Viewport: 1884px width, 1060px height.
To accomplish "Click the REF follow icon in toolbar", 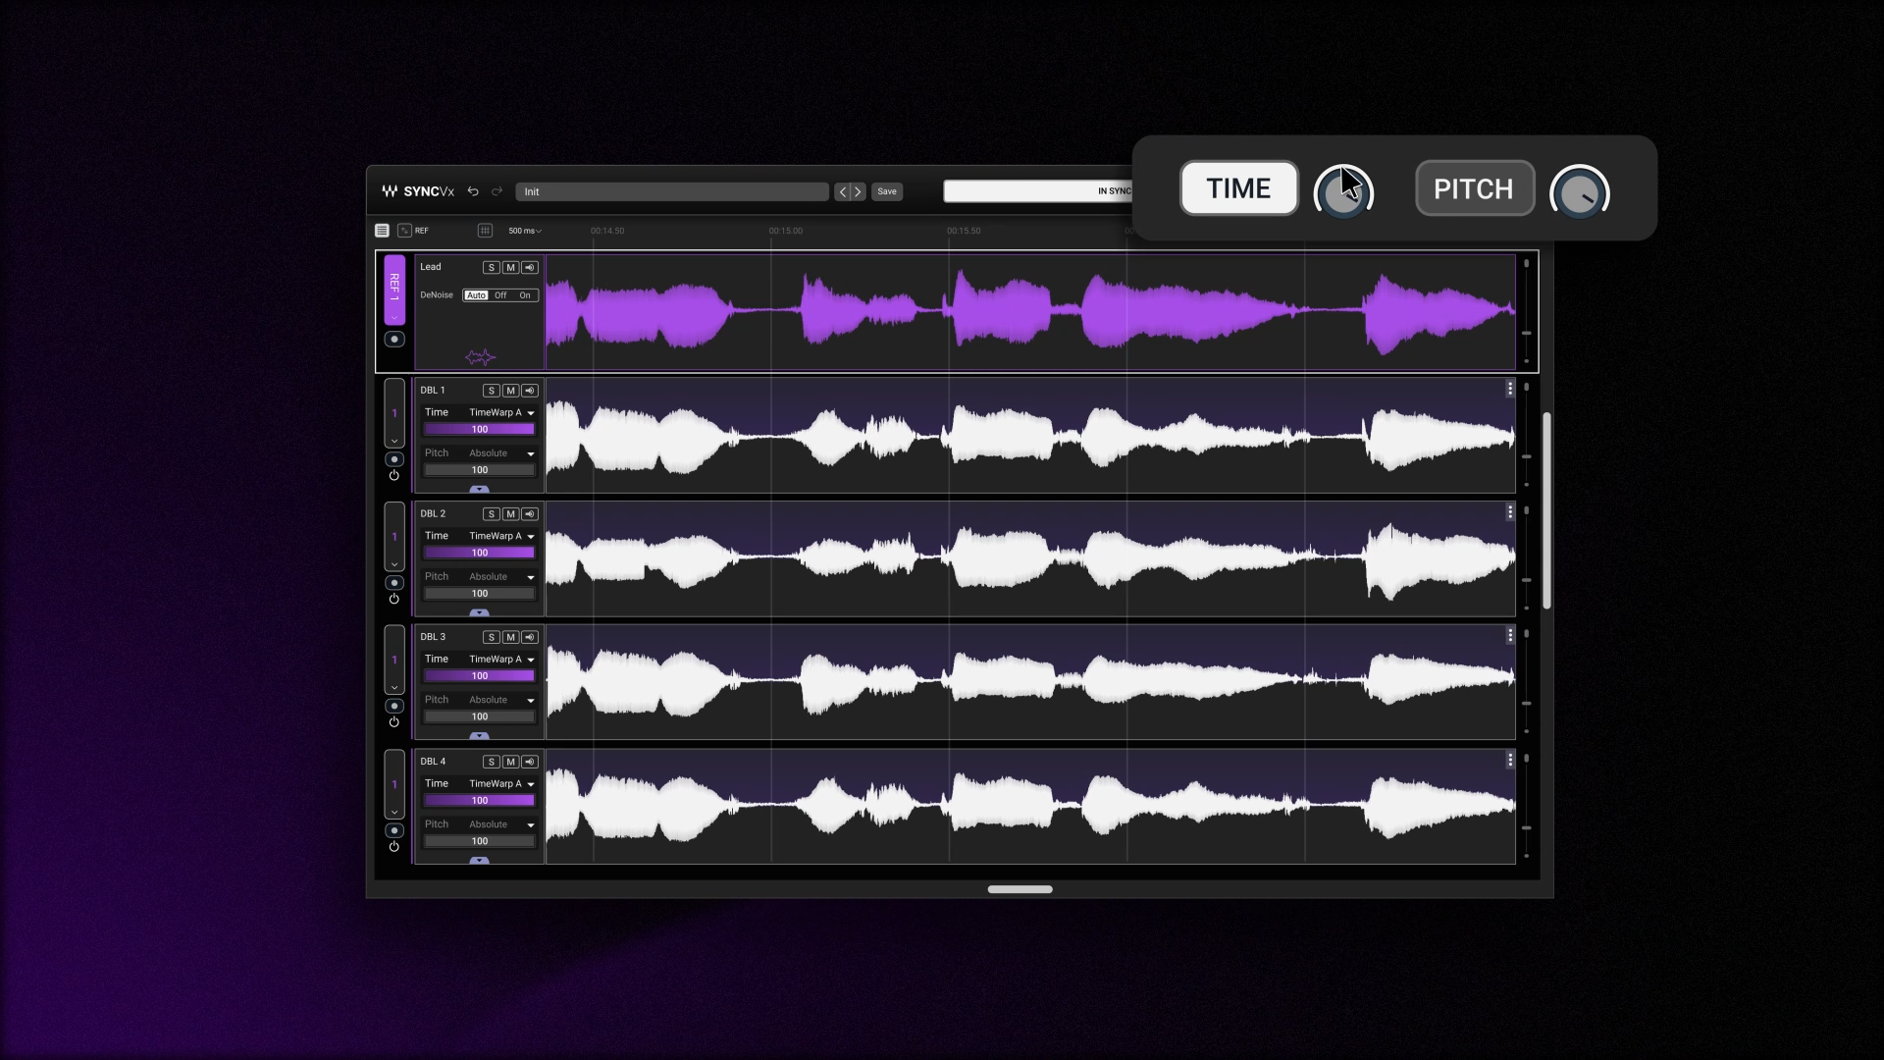I will [404, 231].
